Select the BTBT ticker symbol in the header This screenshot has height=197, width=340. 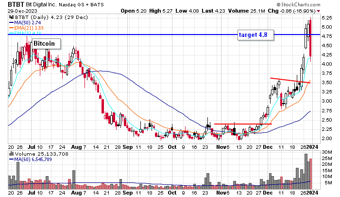(16, 4)
